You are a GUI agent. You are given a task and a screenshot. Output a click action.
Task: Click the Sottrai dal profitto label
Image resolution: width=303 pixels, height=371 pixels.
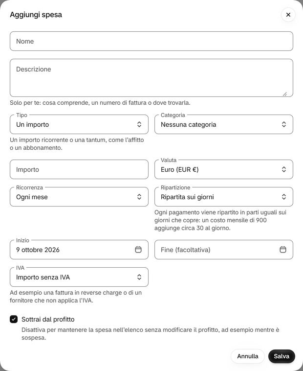click(x=48, y=320)
